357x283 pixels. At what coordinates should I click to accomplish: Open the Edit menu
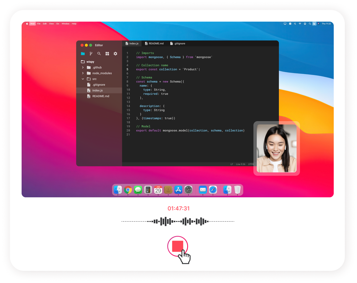click(45, 24)
